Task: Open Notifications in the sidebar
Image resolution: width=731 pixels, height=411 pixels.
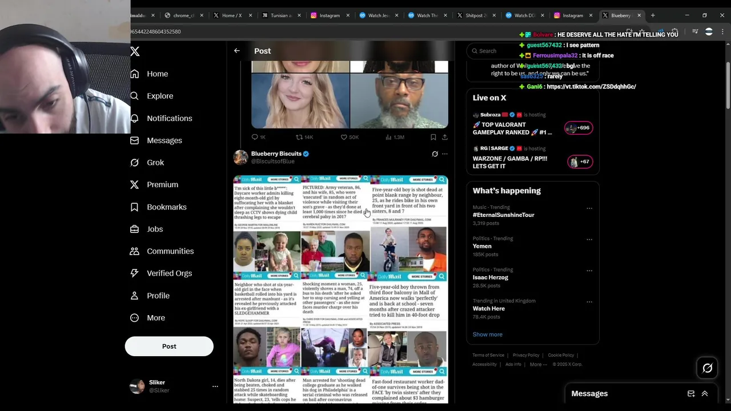Action: click(161, 118)
